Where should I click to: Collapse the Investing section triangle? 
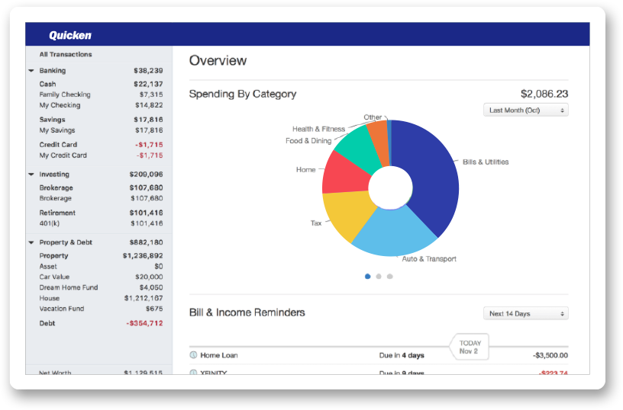pos(31,175)
